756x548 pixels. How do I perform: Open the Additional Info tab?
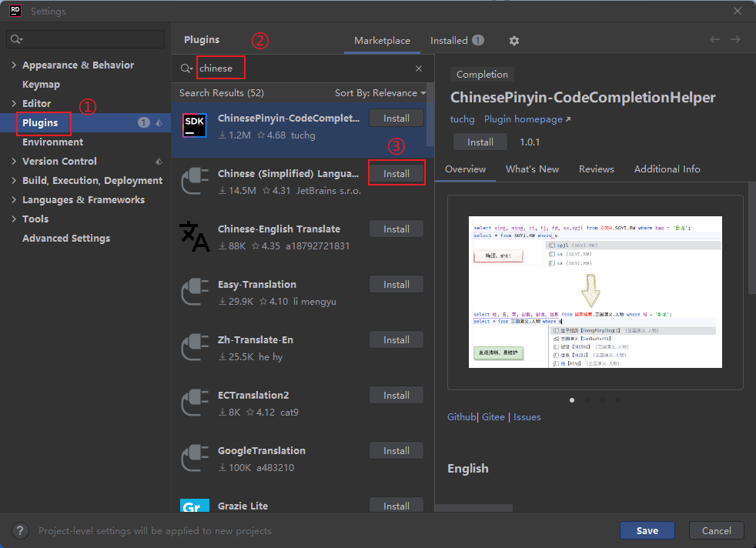[x=667, y=169]
